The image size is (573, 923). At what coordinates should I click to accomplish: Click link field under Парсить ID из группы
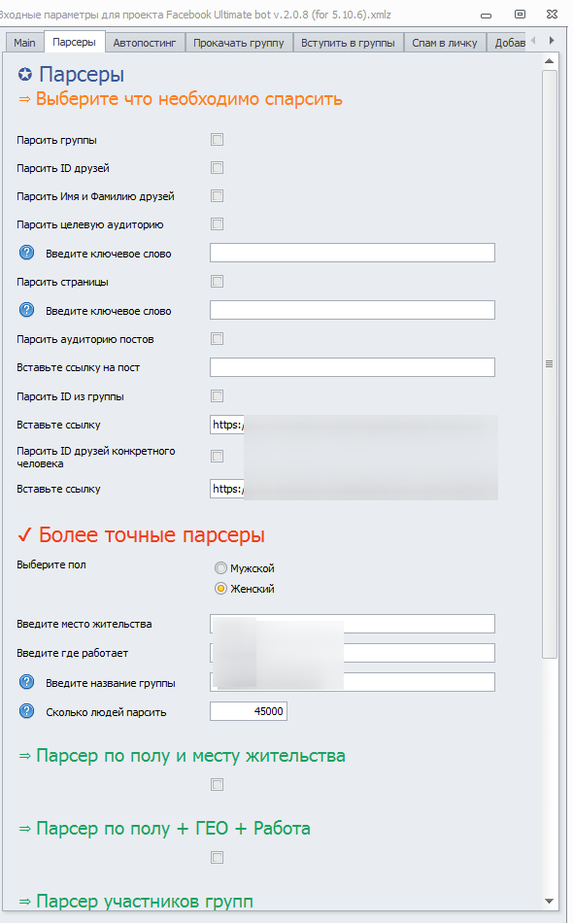click(x=353, y=425)
